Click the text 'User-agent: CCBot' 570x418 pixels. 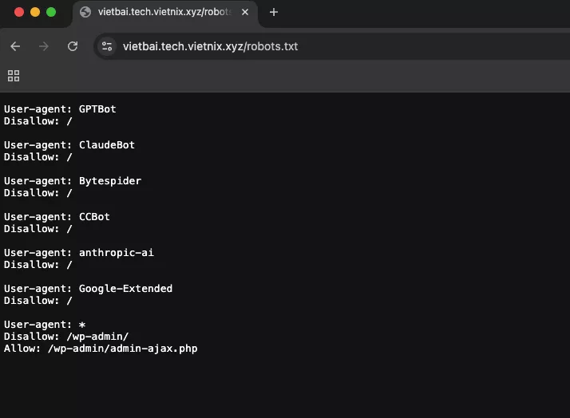point(57,217)
